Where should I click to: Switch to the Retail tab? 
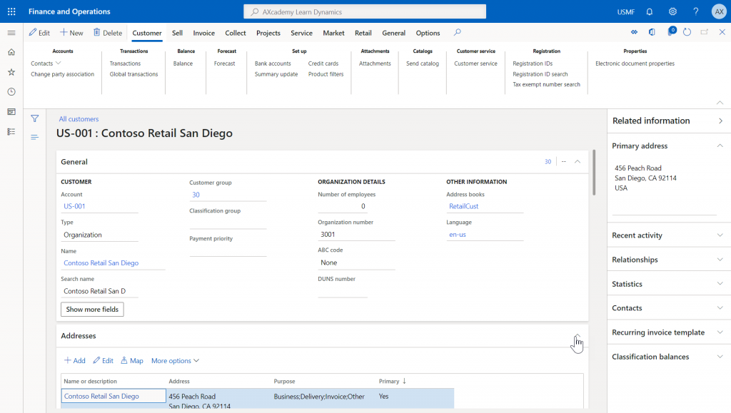(363, 33)
